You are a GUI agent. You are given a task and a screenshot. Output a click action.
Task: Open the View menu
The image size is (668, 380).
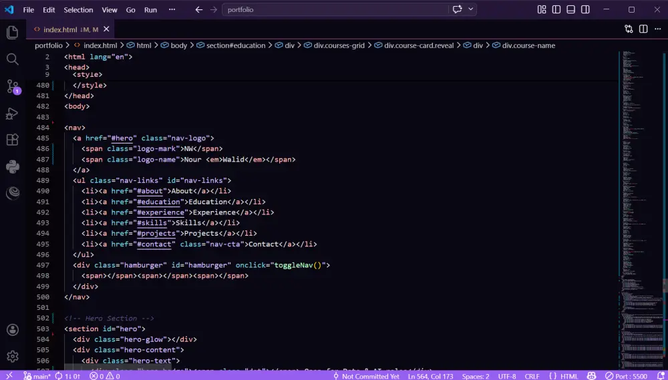click(110, 10)
